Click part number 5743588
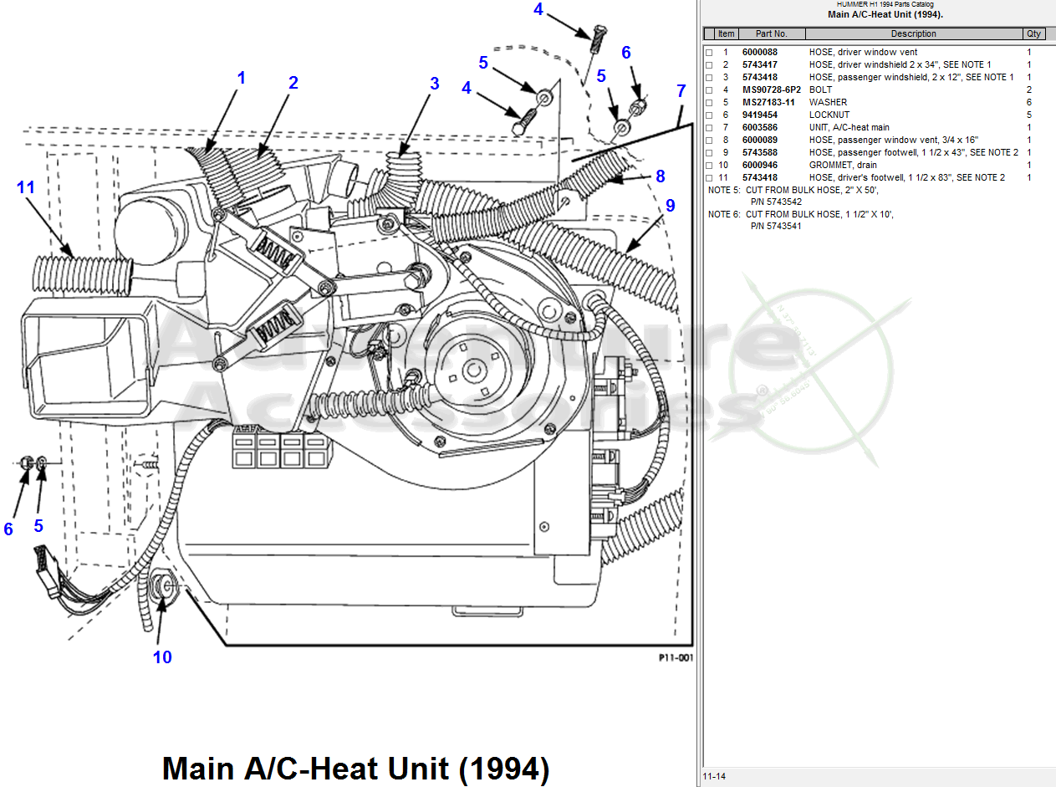This screenshot has height=787, width=1056. pos(759,153)
